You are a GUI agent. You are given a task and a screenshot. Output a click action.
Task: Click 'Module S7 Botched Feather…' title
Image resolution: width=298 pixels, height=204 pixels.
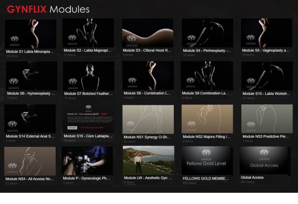point(88,94)
